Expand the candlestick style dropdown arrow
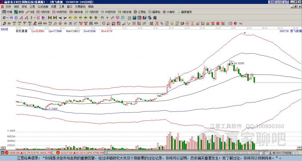The width and height of the screenshot is (302, 161). 35,18
